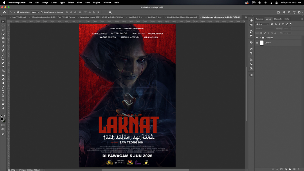Filter layers by pixel layers
Viewport: 304px width, 171px height.
[x=272, y=24]
